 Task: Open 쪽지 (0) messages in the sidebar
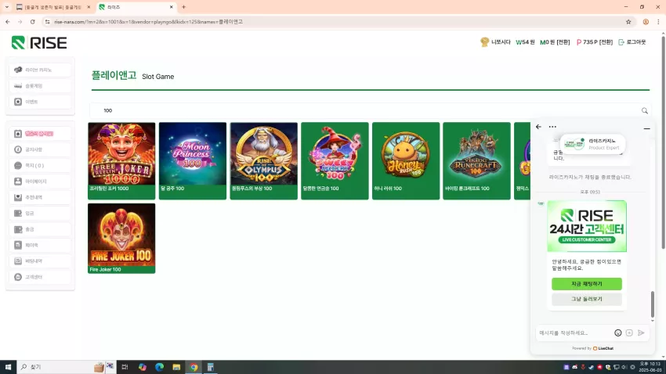[x=40, y=165]
